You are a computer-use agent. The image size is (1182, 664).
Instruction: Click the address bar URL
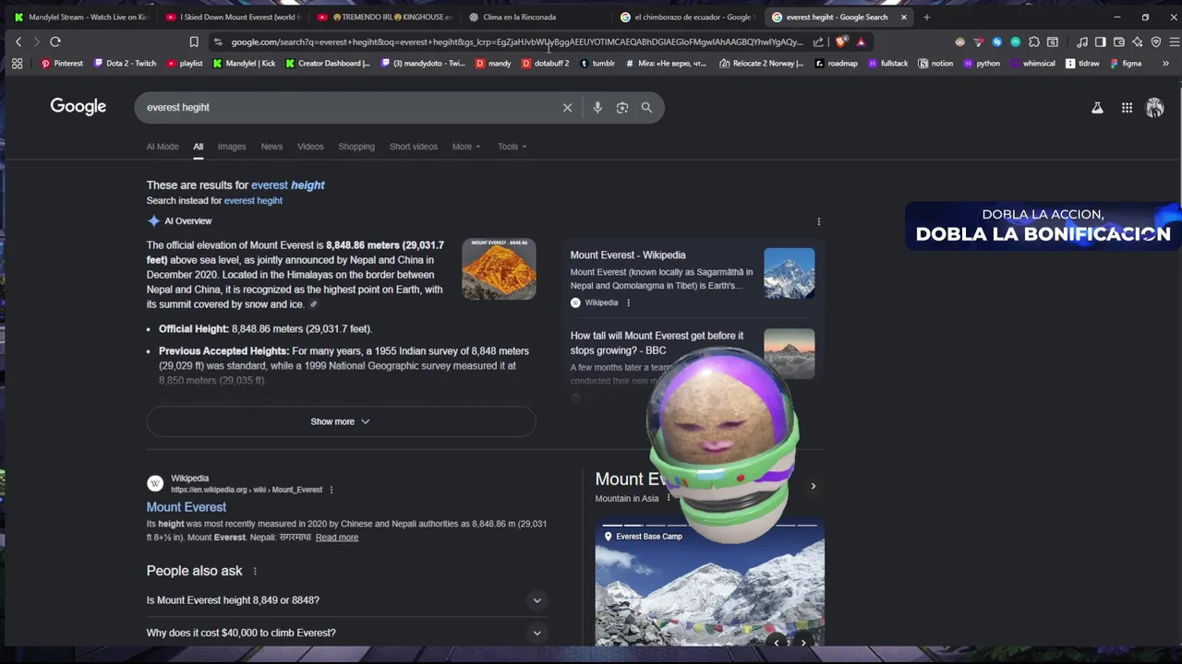click(517, 41)
